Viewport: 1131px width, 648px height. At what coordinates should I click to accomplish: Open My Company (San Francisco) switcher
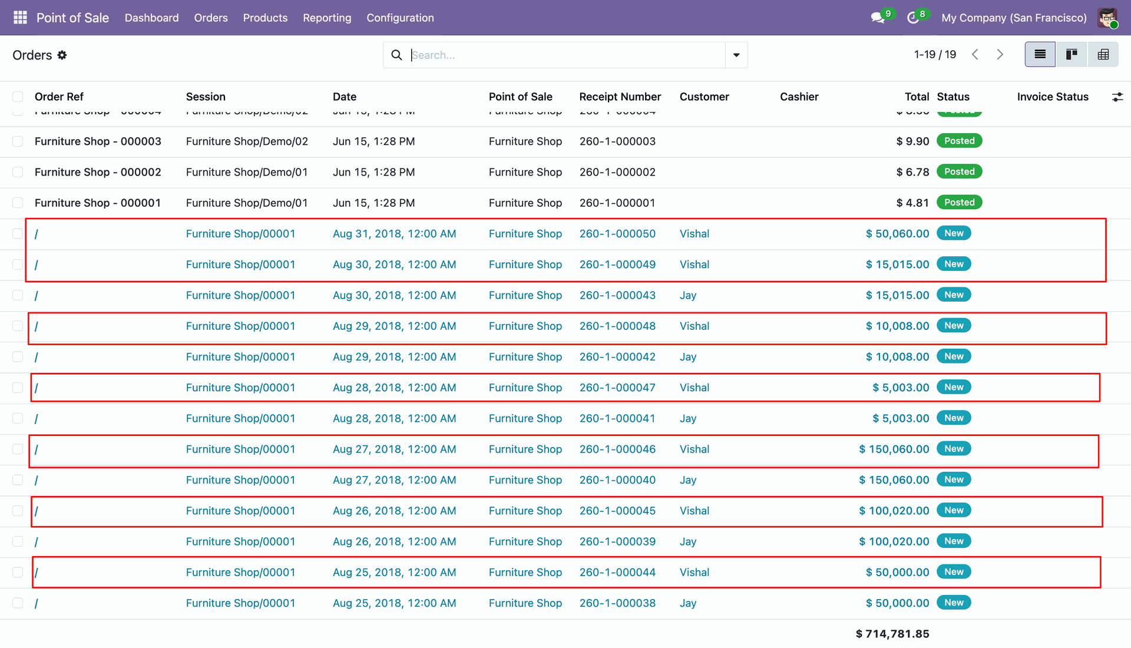[x=1014, y=18]
